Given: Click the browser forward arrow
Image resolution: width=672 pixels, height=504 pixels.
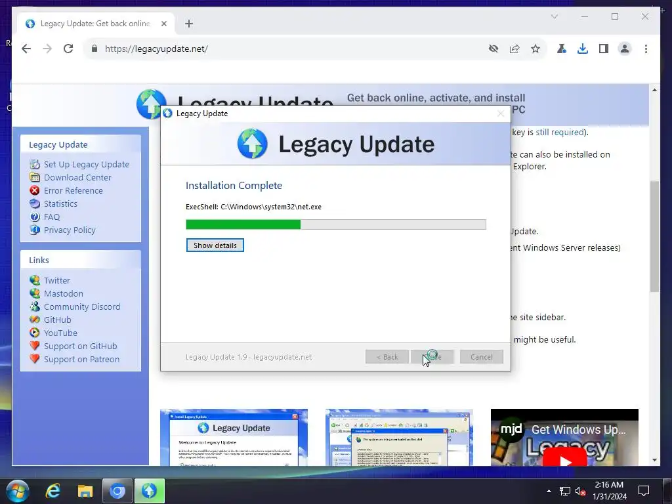Looking at the screenshot, I should pyautogui.click(x=47, y=49).
